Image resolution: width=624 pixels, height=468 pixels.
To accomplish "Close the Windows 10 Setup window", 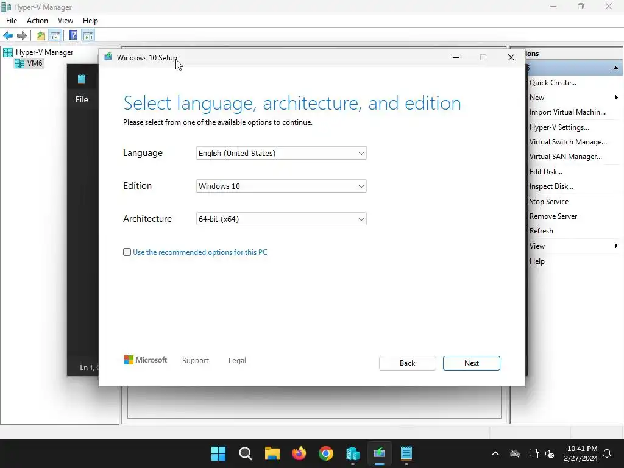I will tap(511, 57).
